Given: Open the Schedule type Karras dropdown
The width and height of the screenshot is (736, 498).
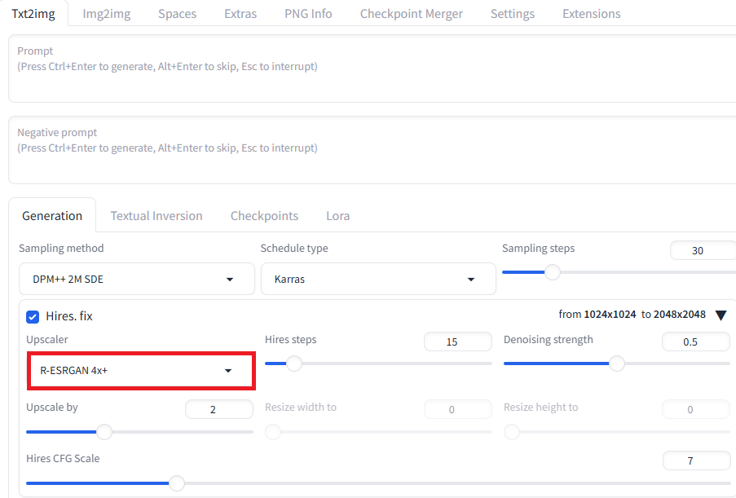Looking at the screenshot, I should click(x=378, y=279).
